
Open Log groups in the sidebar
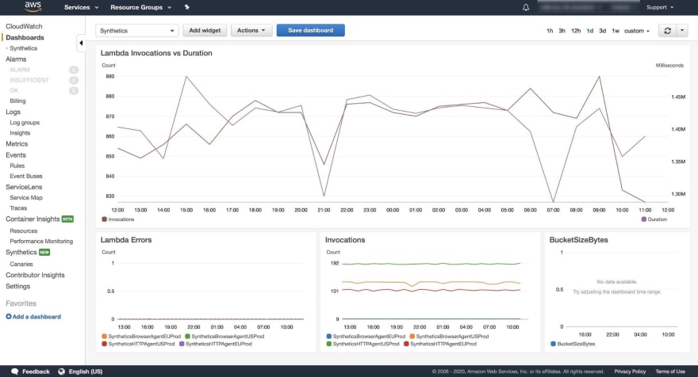tap(25, 122)
